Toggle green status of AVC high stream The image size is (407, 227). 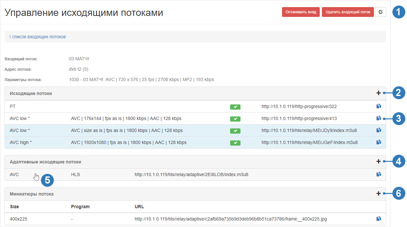pyautogui.click(x=235, y=143)
